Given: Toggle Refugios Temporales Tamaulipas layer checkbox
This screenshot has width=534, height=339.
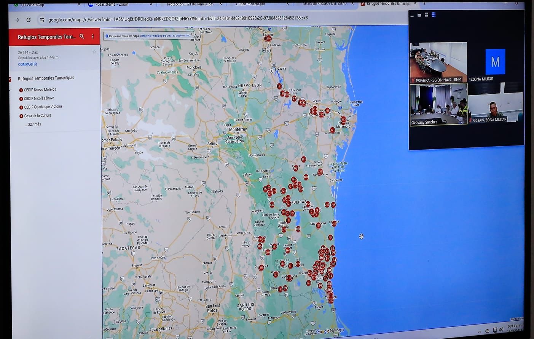Looking at the screenshot, I should 10,79.
